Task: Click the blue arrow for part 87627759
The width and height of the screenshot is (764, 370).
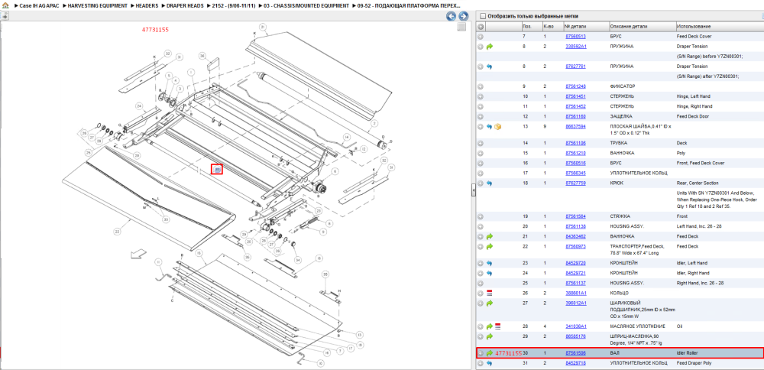Action: click(x=490, y=183)
